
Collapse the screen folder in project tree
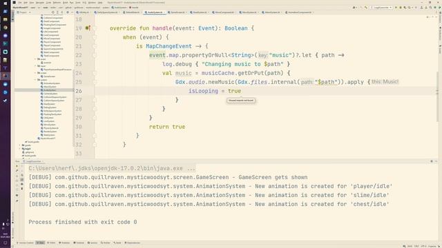point(35,73)
